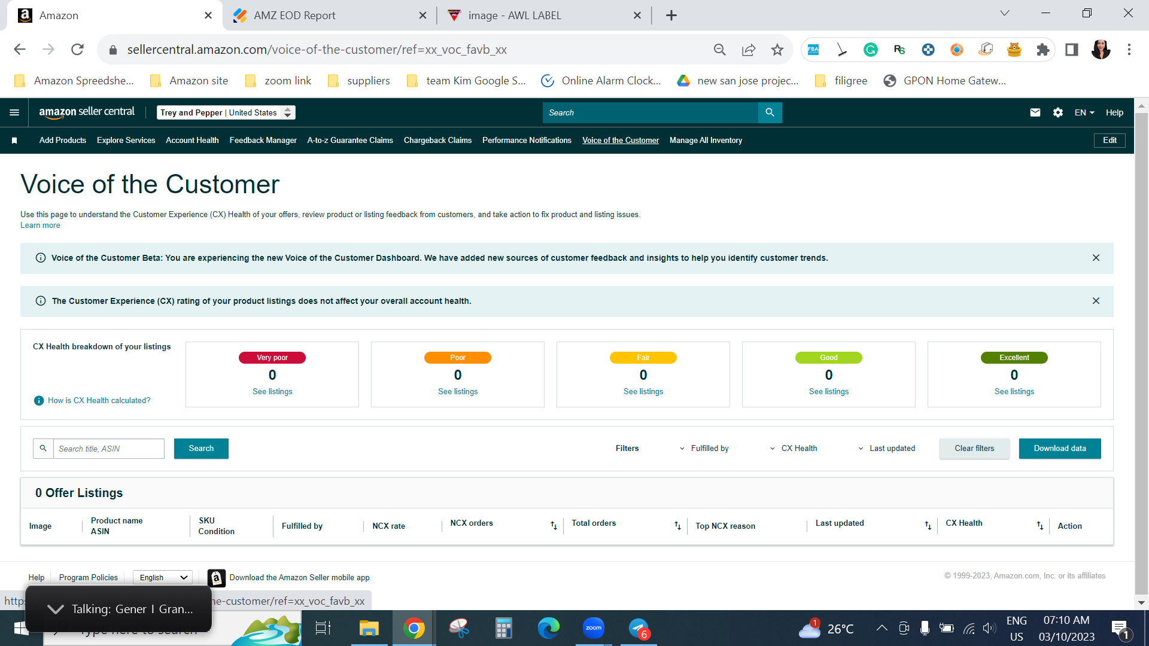Open the Trey and Pepper account switcher

(x=226, y=112)
